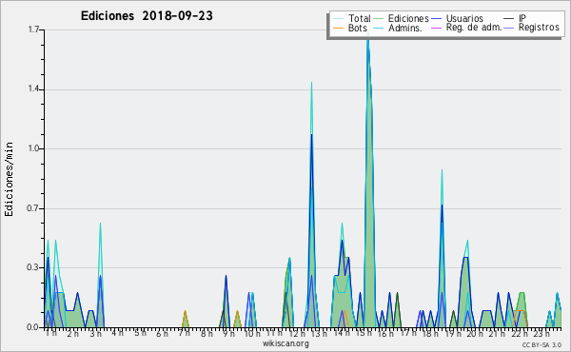571x352 pixels.
Task: Click the y-axis value 0.3
Action: pyautogui.click(x=33, y=268)
